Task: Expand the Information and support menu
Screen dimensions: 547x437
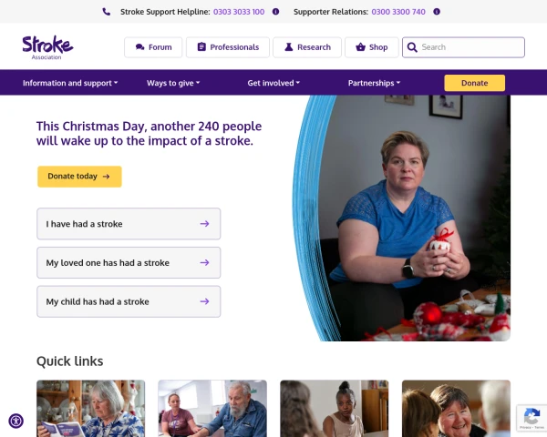Action: coord(70,83)
